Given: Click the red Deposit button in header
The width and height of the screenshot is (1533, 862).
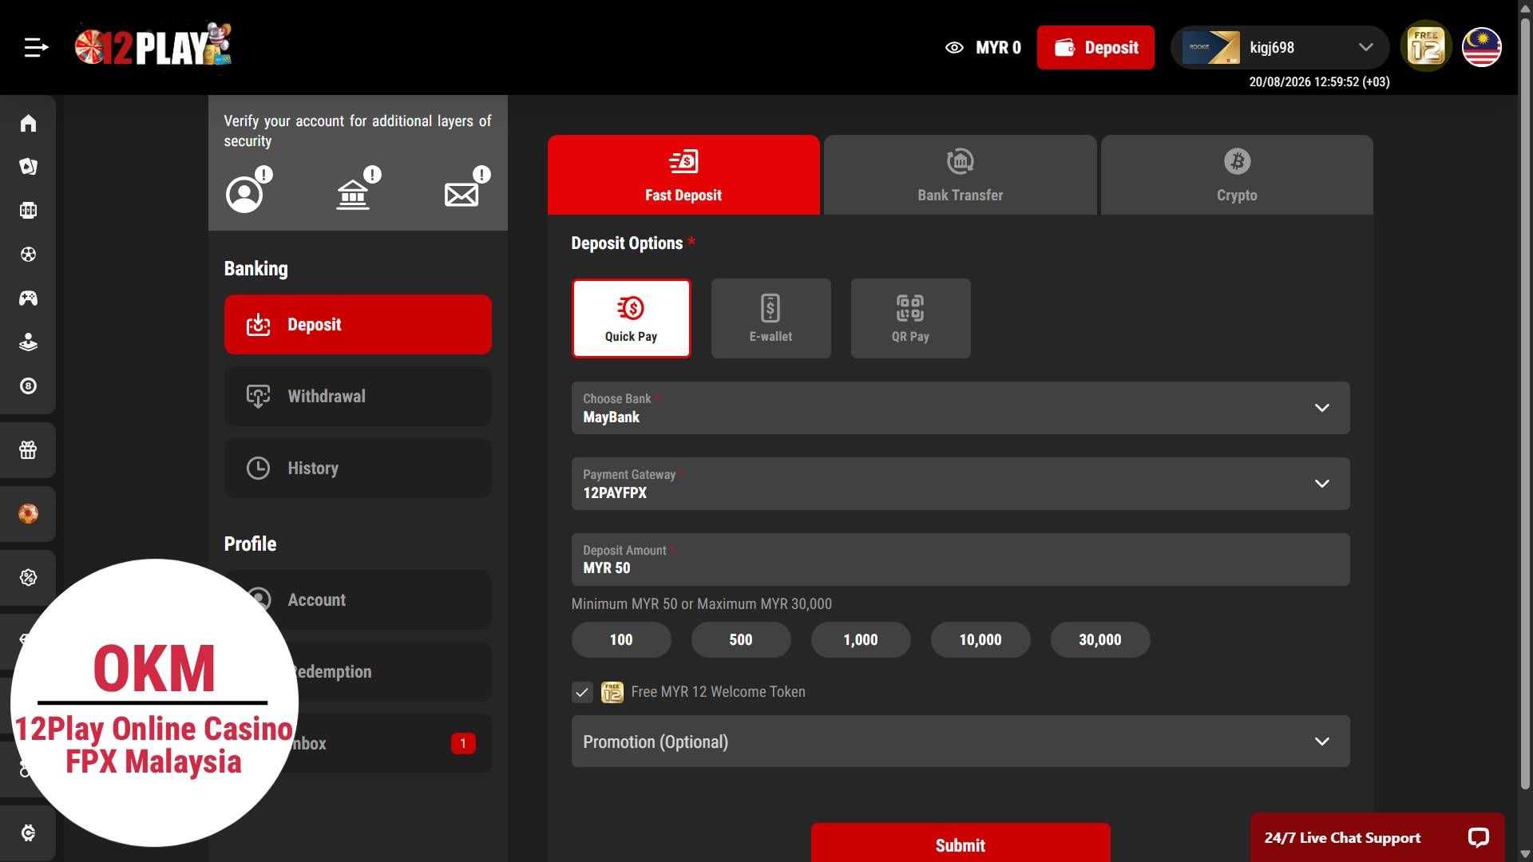Looking at the screenshot, I should [1095, 48].
